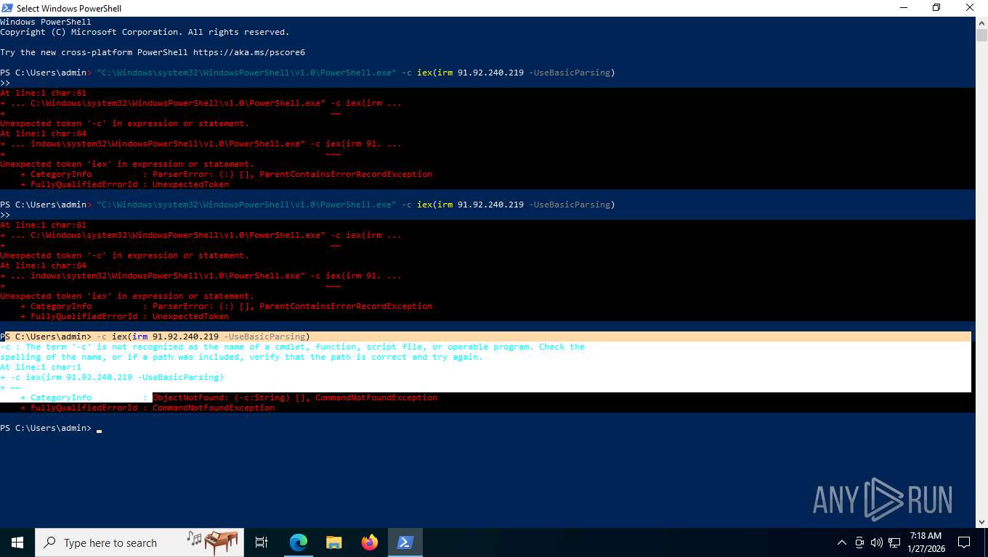Open the notification center
The height and width of the screenshot is (557, 988).
[964, 542]
